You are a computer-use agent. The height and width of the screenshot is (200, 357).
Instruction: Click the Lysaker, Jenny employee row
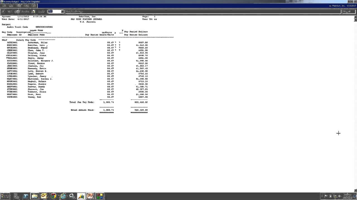click(x=77, y=76)
